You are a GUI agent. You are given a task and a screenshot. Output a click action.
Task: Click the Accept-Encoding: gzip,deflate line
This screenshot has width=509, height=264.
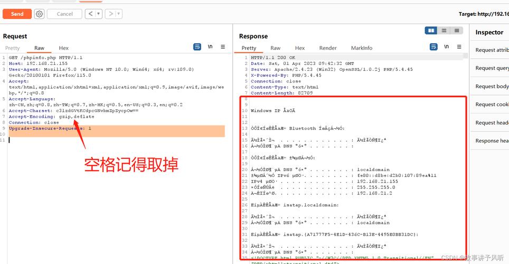tap(51, 117)
